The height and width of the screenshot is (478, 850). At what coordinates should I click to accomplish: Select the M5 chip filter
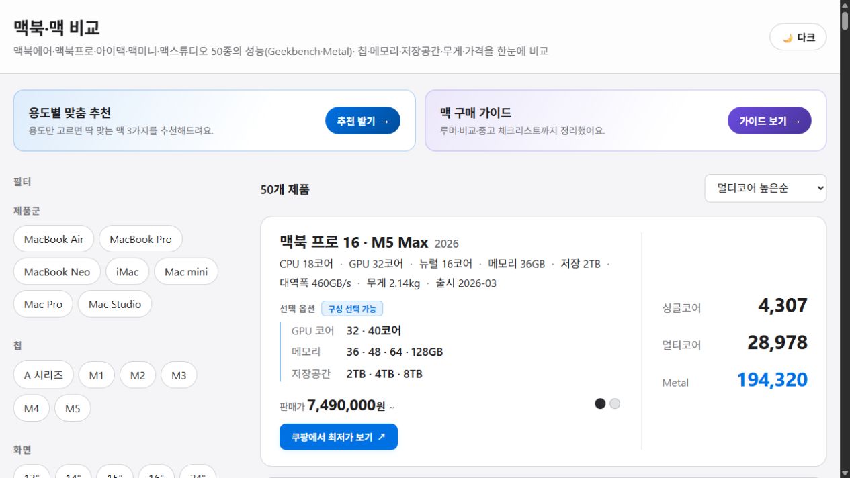[x=73, y=408]
